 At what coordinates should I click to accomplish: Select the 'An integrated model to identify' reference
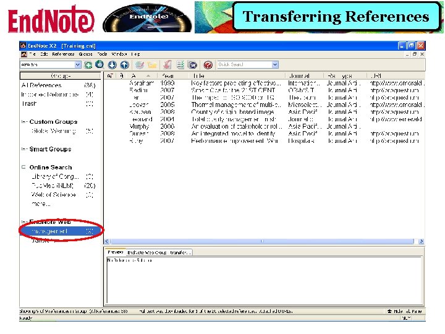tap(264, 134)
